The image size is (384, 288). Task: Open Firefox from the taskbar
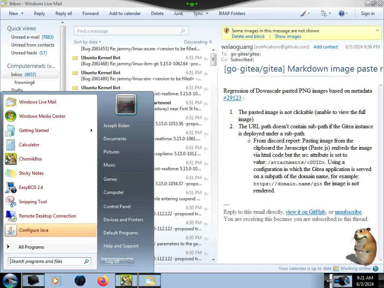coord(103,280)
